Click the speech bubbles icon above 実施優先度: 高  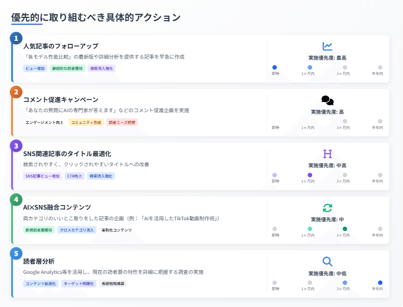(327, 100)
